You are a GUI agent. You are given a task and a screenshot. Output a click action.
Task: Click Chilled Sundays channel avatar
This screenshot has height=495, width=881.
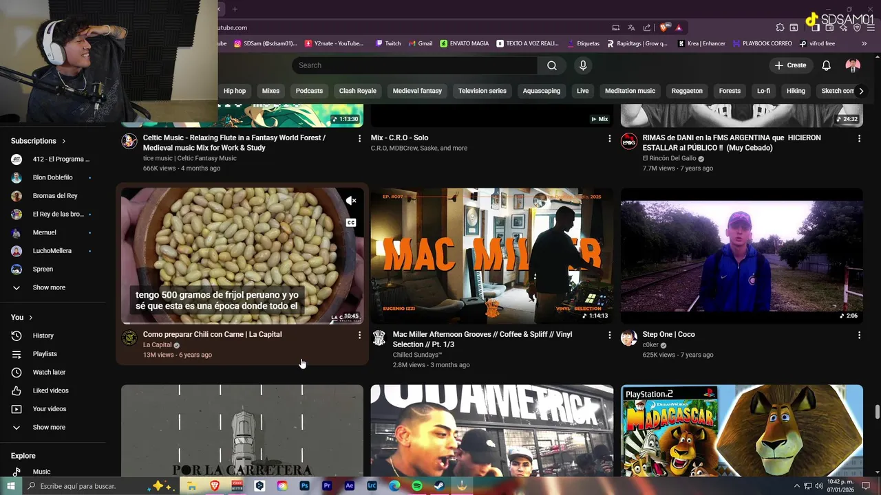[x=379, y=338]
